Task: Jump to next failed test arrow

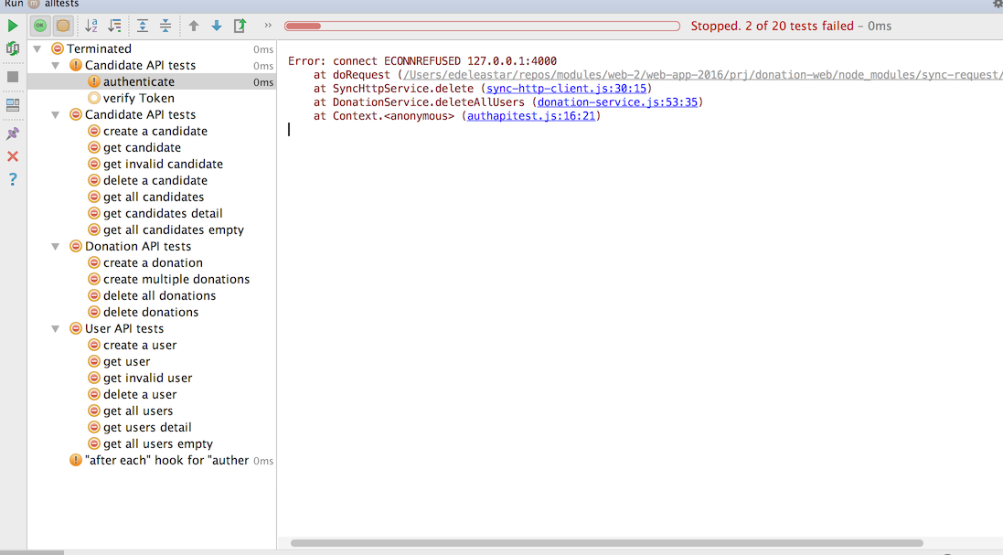Action: (x=217, y=26)
